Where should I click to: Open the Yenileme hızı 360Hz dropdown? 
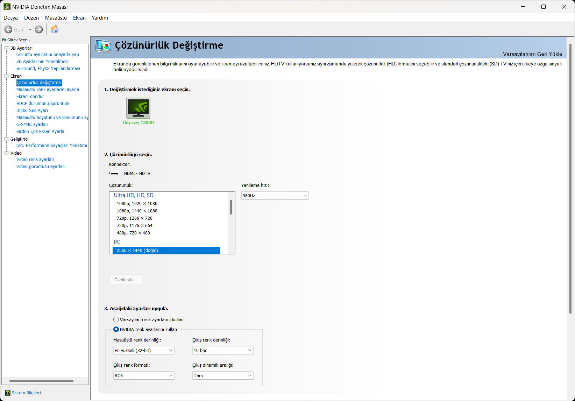tap(275, 196)
